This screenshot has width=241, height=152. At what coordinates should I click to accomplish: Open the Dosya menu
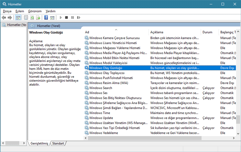(7, 11)
